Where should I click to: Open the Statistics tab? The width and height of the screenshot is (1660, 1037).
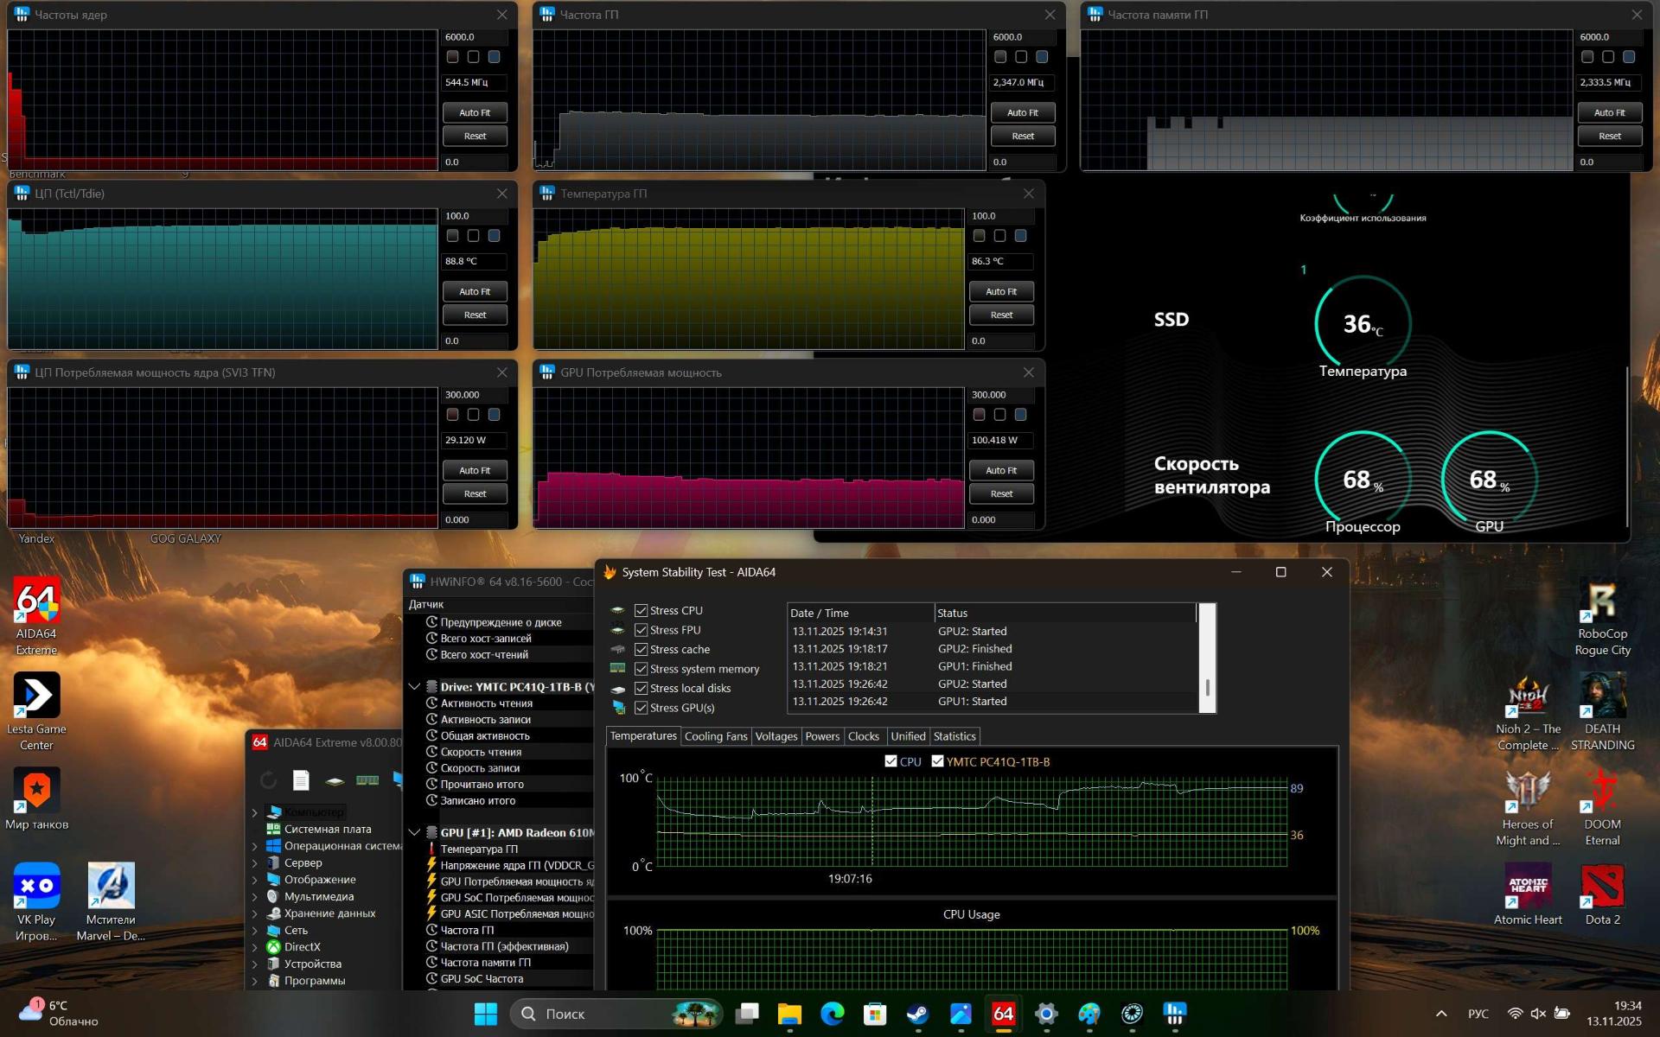954,736
